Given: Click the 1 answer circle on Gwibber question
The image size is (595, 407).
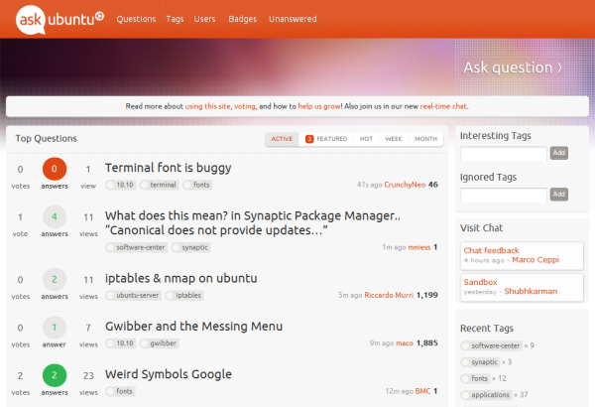Looking at the screenshot, I should point(55,328).
